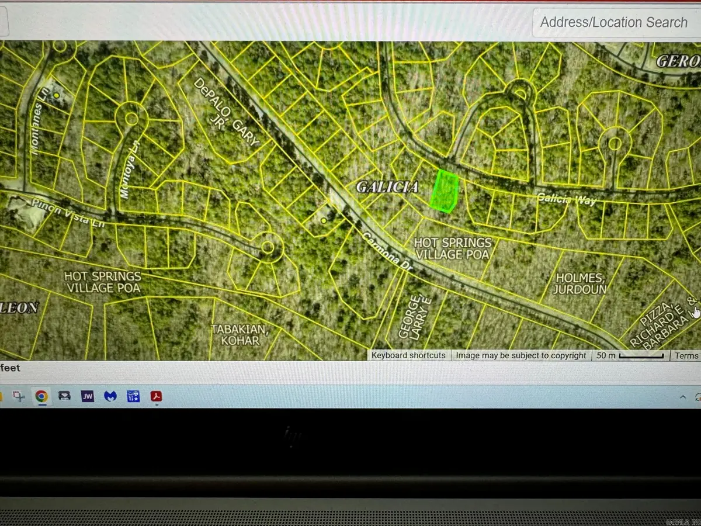This screenshot has height=526, width=701.
Task: Click the Google Chrome taskbar icon
Action: [41, 396]
